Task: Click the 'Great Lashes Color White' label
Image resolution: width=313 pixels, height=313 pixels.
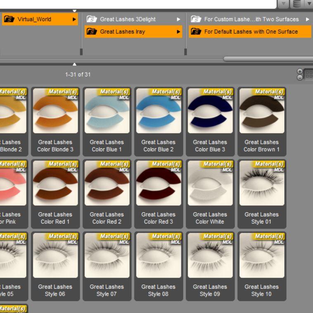Action: tap(210, 218)
